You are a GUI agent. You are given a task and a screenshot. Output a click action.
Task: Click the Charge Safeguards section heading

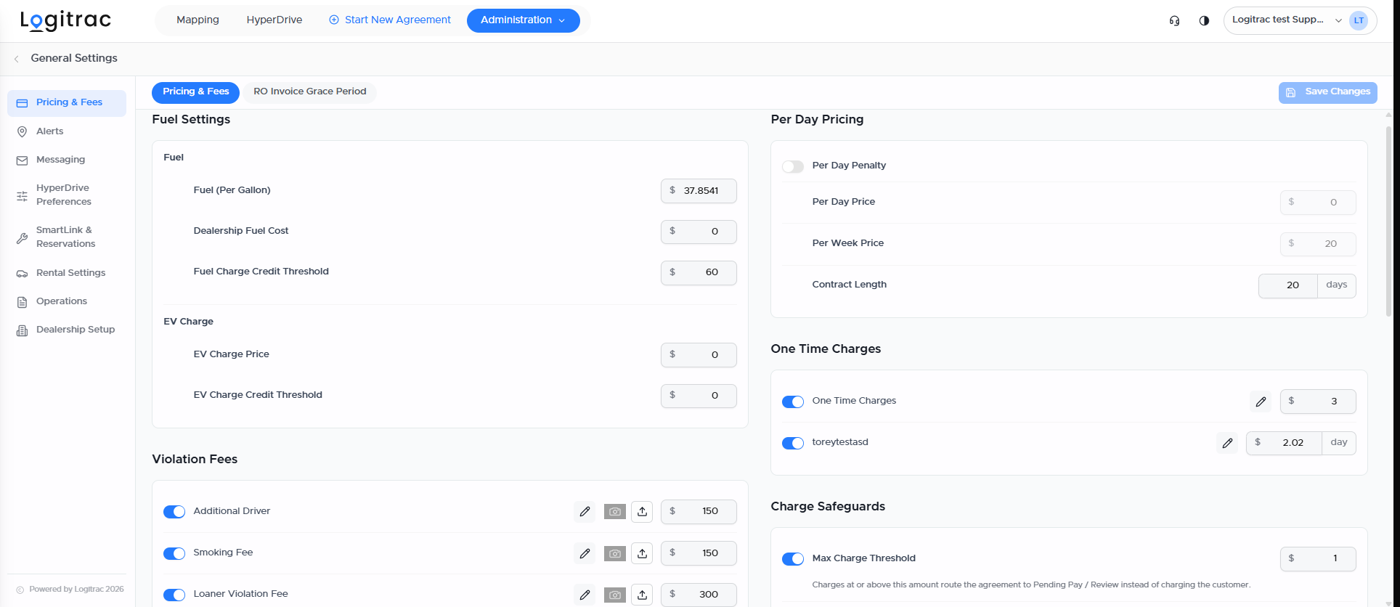(x=828, y=507)
